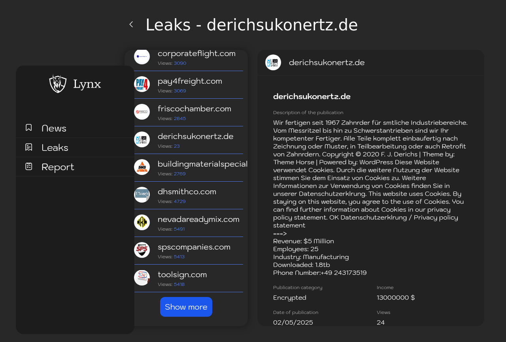Click the Show more button
Viewport: 506px width, 342px height.
tap(186, 307)
